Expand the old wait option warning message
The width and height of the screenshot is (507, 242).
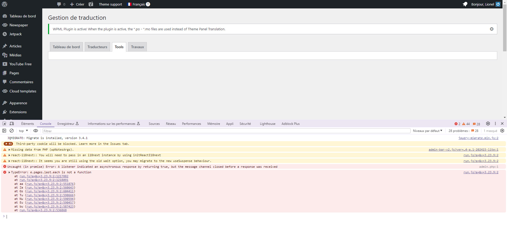click(9, 161)
